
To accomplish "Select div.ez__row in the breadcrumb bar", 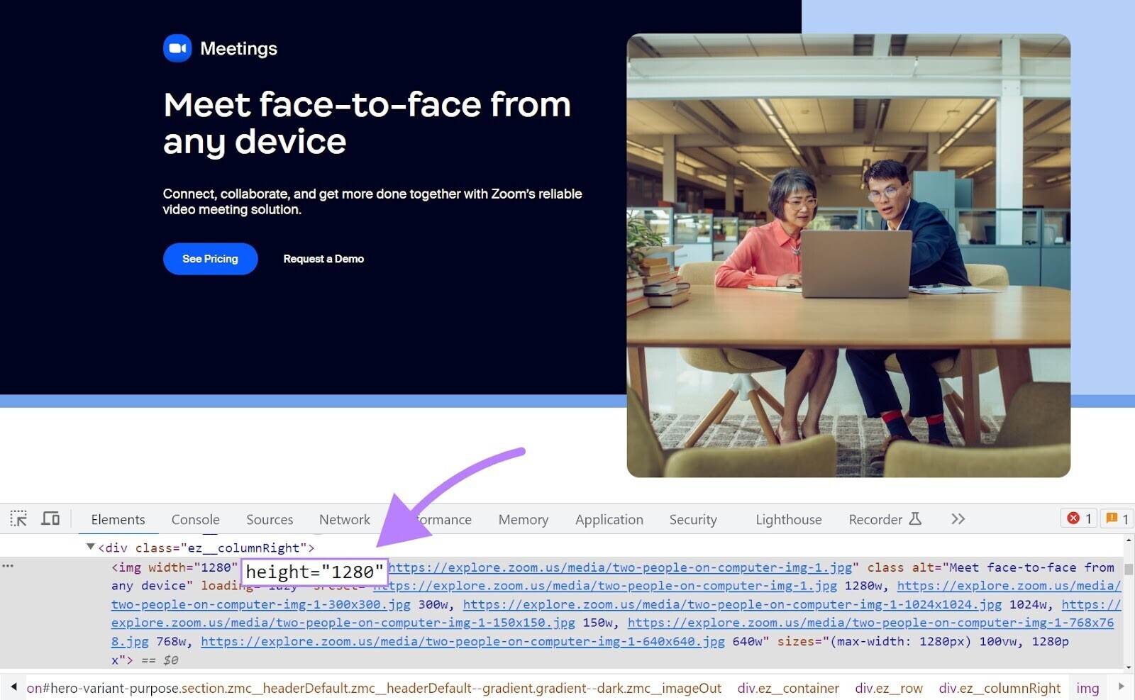I will 888,688.
